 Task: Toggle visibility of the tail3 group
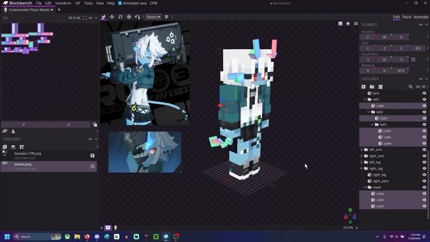click(424, 124)
